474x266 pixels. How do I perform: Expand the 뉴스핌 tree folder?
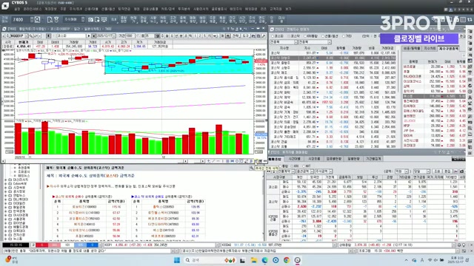point(5,239)
